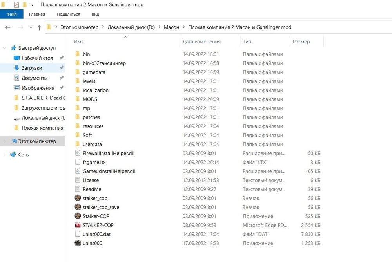
Task: Click the STALKER-COP PDF icon
Action: [78, 225]
